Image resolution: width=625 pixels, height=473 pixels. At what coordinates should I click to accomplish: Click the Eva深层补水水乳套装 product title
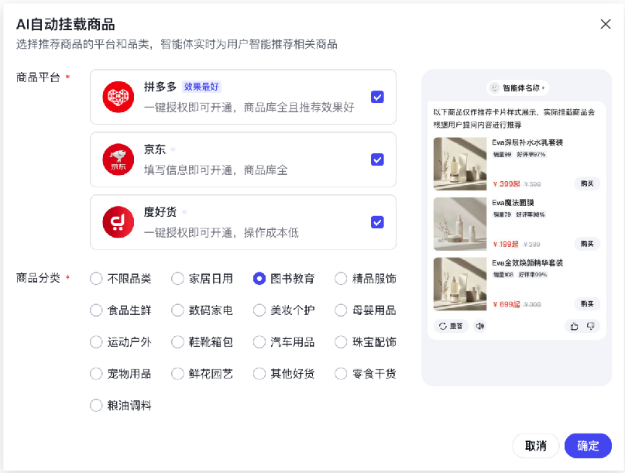527,142
